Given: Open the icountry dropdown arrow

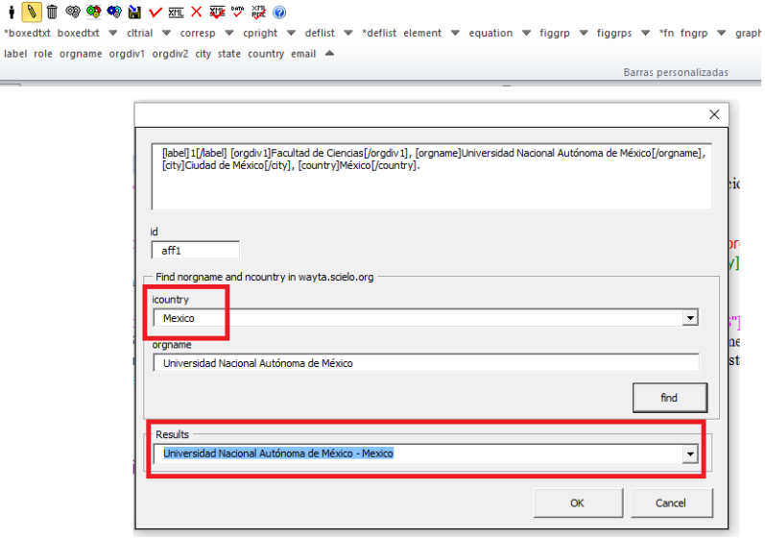Looking at the screenshot, I should pos(689,318).
